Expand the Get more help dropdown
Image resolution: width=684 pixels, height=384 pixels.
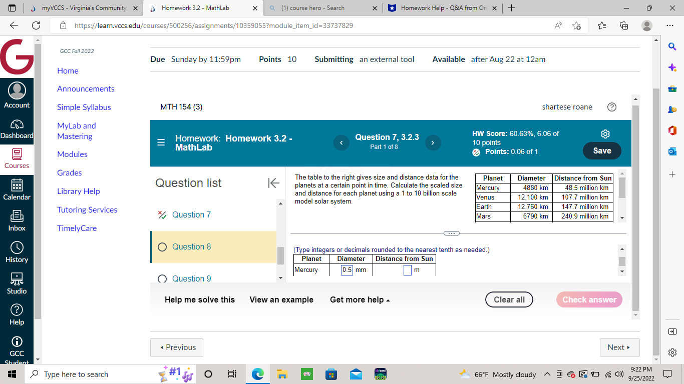360,299
